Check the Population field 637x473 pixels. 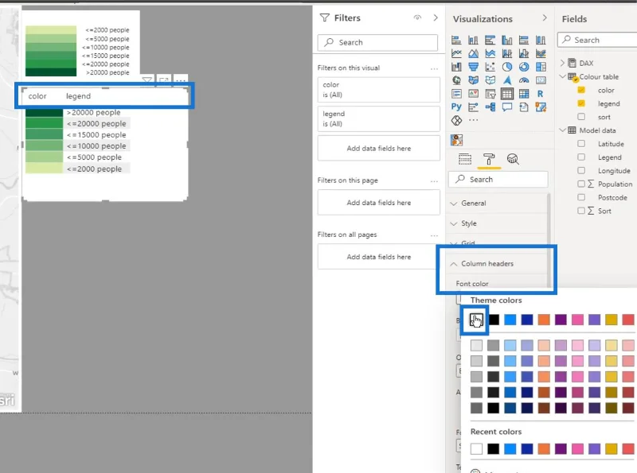click(x=581, y=184)
